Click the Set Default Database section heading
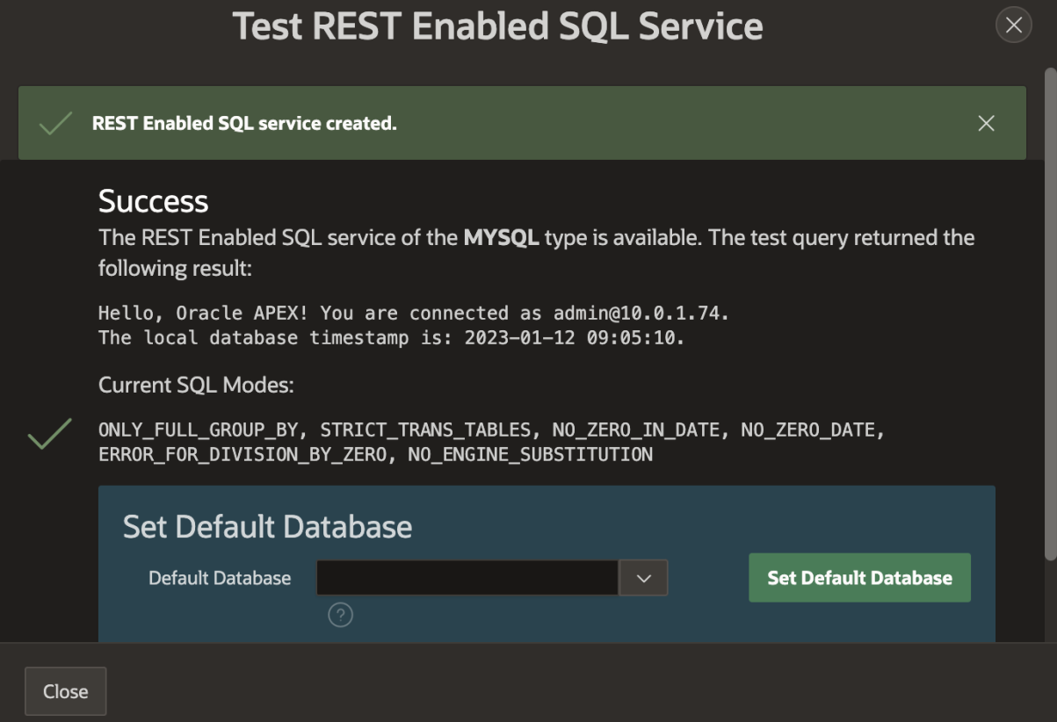 [x=267, y=526]
